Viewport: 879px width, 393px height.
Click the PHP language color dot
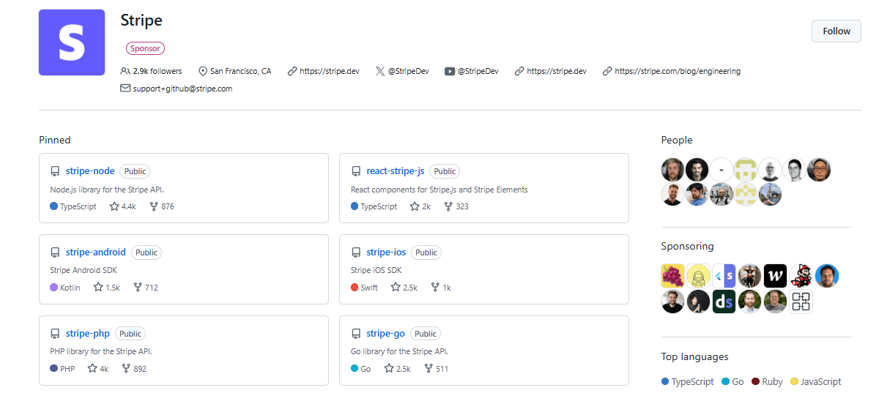(x=53, y=369)
